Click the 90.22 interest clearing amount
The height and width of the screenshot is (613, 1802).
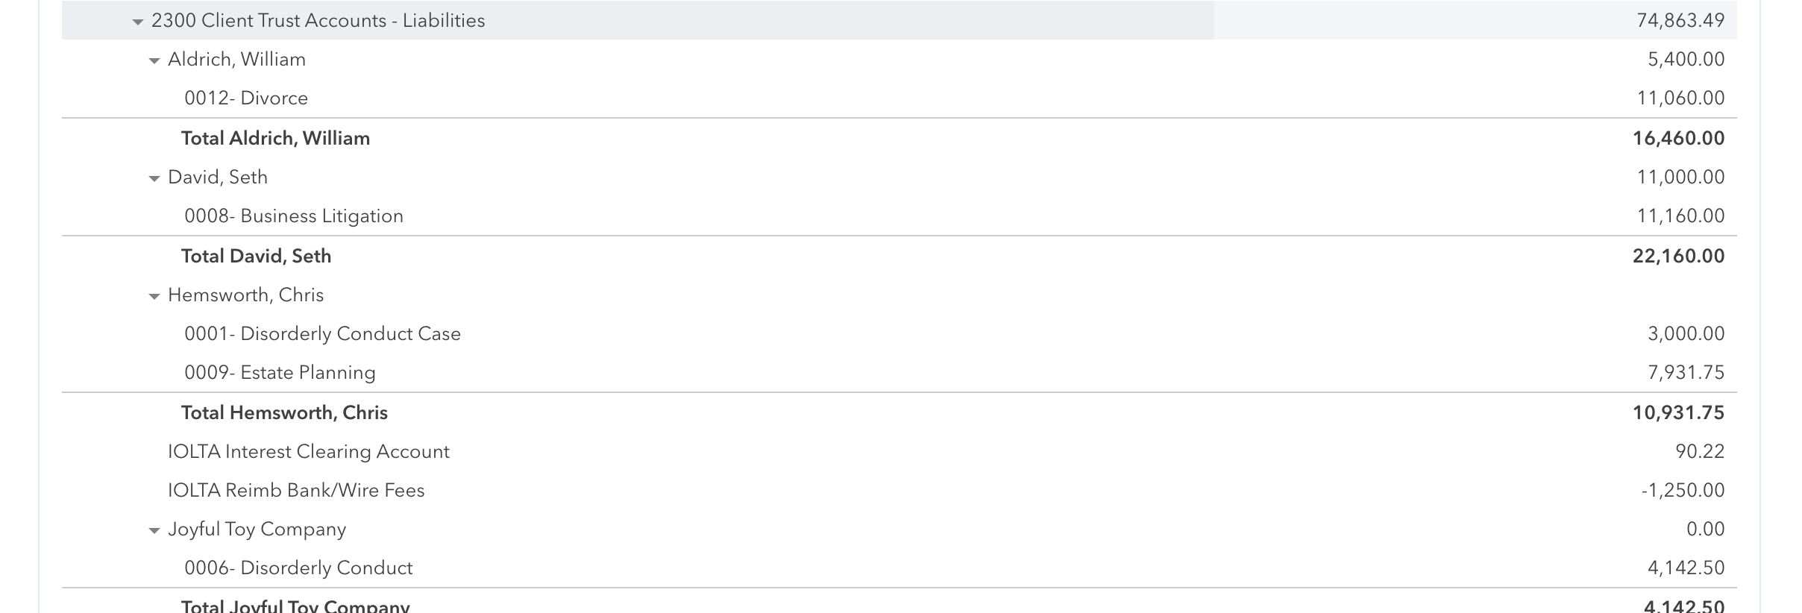pos(1699,452)
